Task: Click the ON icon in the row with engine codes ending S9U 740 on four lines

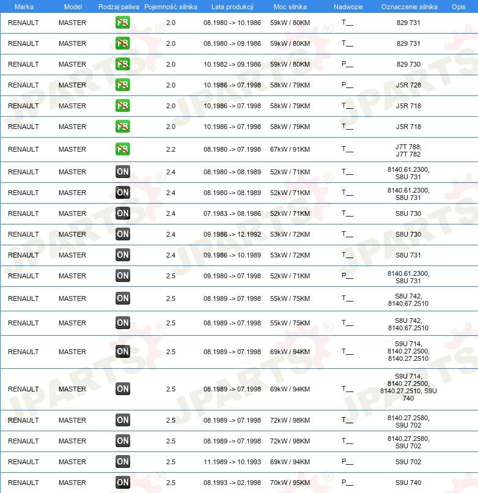Action: point(123,389)
